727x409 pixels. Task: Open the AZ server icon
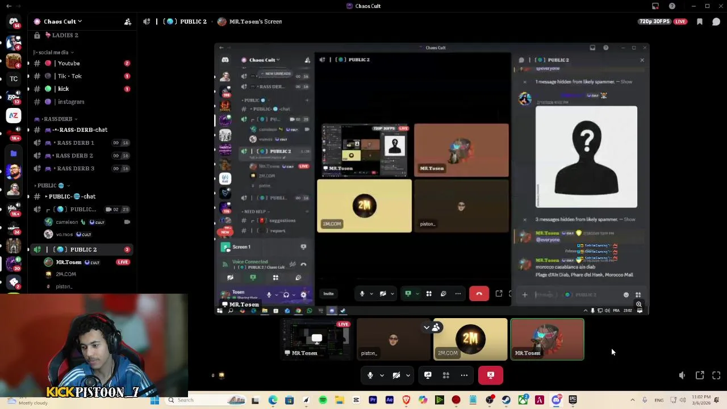(14, 115)
